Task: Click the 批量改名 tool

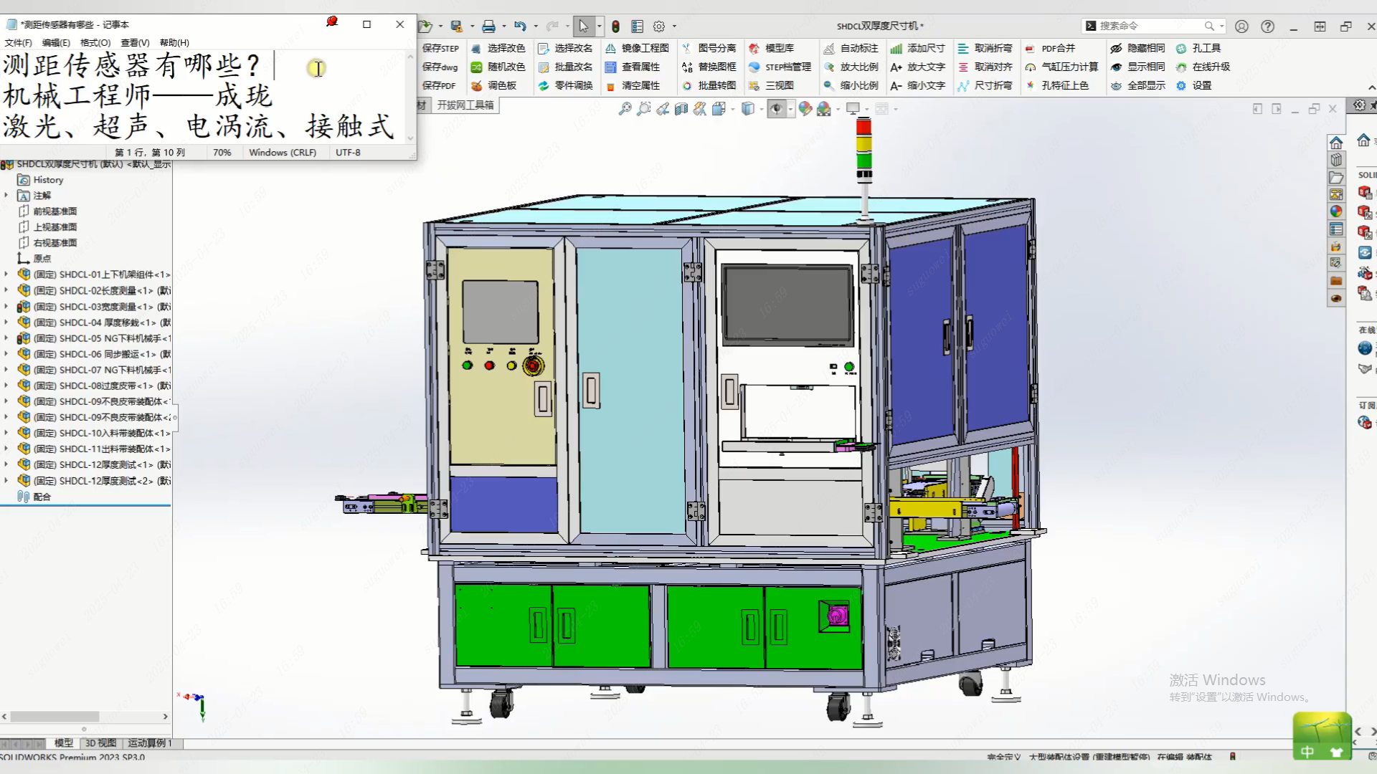Action: 566,67
